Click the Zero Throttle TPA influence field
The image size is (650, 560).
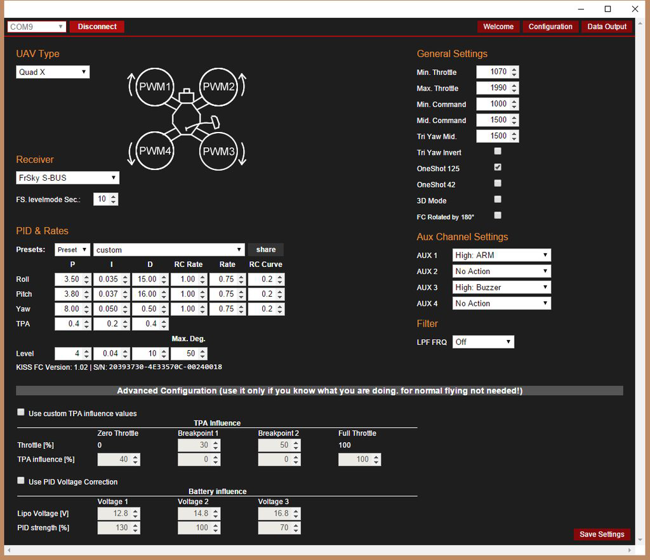(x=119, y=460)
